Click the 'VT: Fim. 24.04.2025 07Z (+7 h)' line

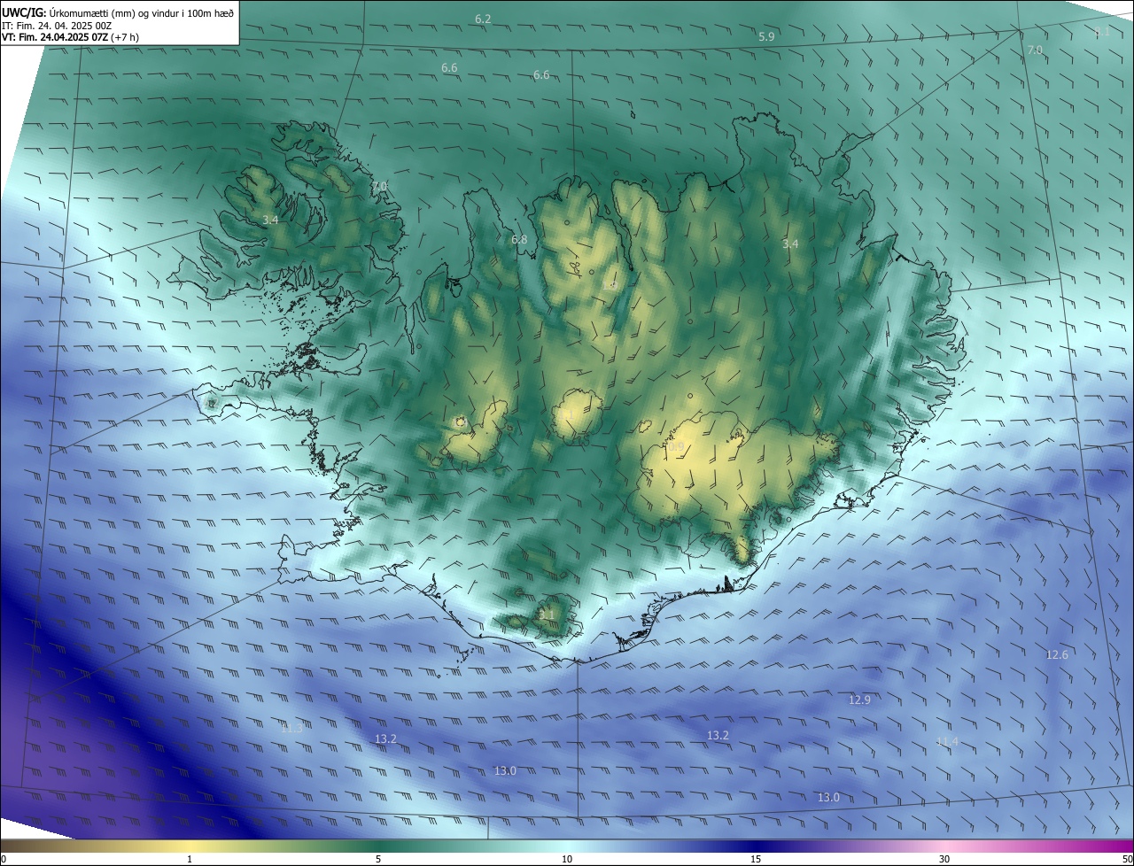[x=70, y=37]
